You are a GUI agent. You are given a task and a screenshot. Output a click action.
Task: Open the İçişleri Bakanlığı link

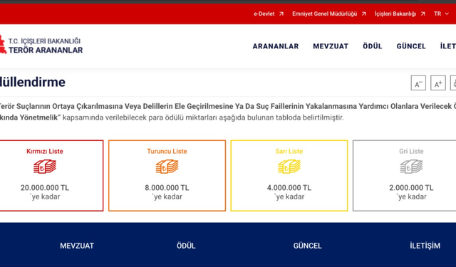pyautogui.click(x=395, y=14)
